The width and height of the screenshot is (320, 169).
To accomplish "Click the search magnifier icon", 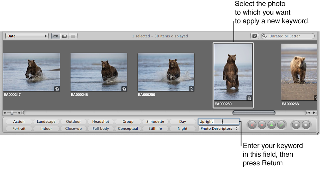I will click(x=265, y=36).
